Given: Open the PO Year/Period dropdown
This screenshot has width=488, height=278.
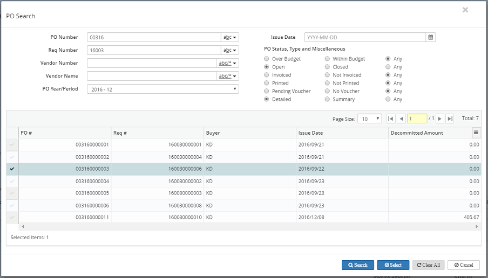Looking at the screenshot, I should click(x=162, y=89).
